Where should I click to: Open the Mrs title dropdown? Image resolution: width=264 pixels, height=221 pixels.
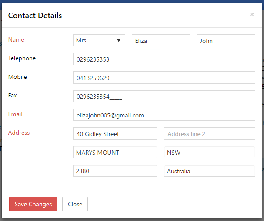click(99, 40)
